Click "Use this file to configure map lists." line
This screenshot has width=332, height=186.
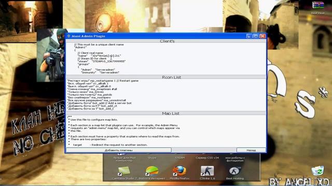pyautogui.click(x=93, y=119)
